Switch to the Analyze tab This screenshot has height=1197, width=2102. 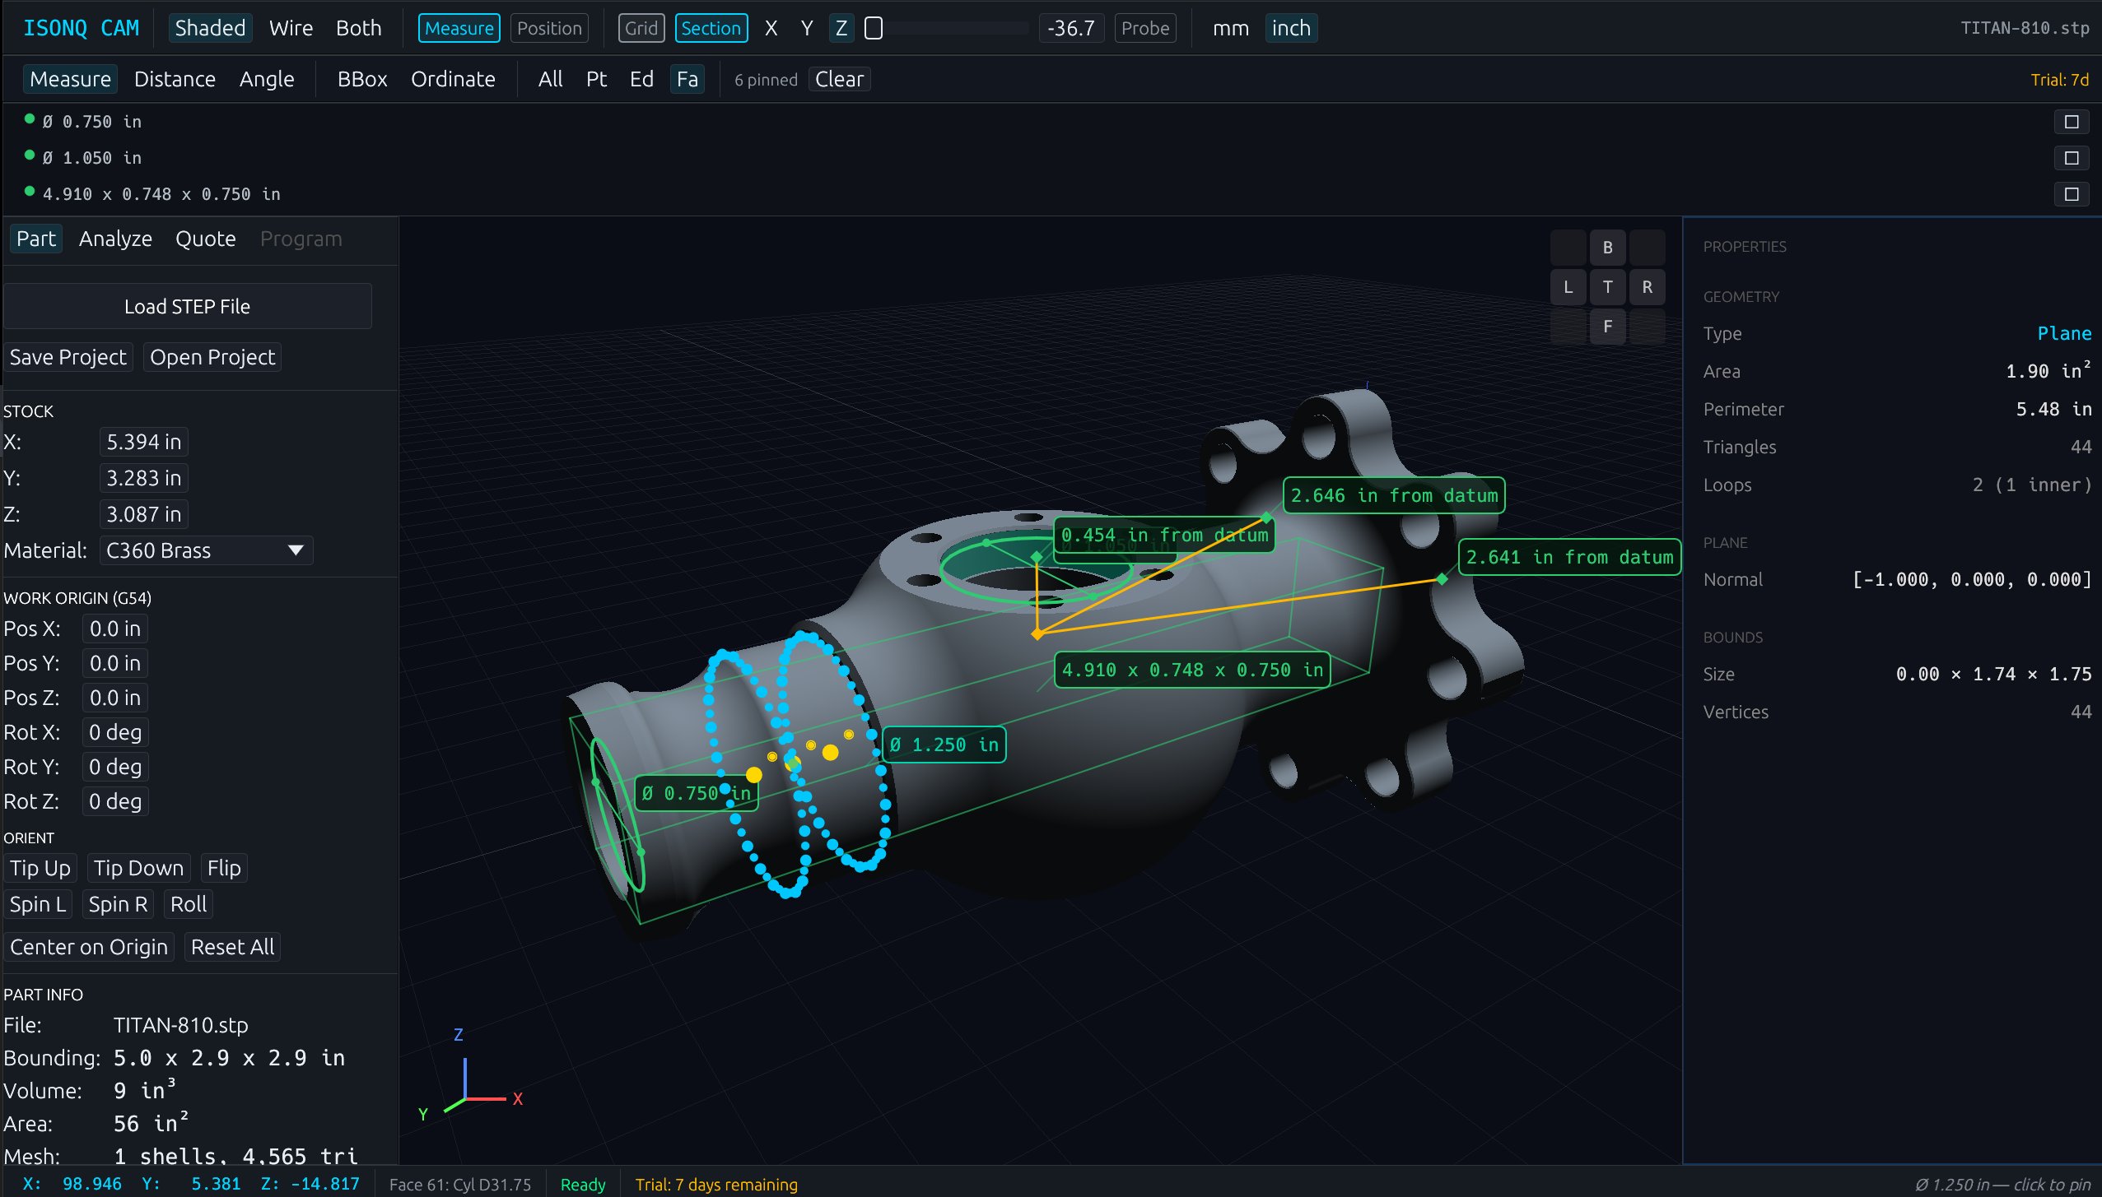pyautogui.click(x=114, y=239)
